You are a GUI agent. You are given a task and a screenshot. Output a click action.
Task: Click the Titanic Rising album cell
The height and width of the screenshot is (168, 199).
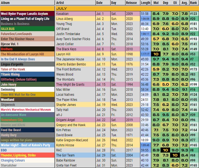[28, 74]
